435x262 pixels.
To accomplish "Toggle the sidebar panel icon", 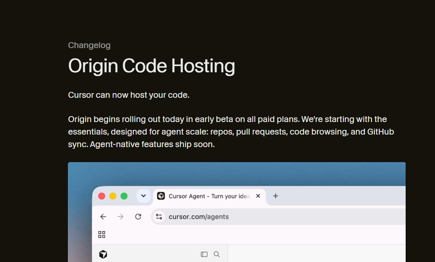I will click(204, 254).
